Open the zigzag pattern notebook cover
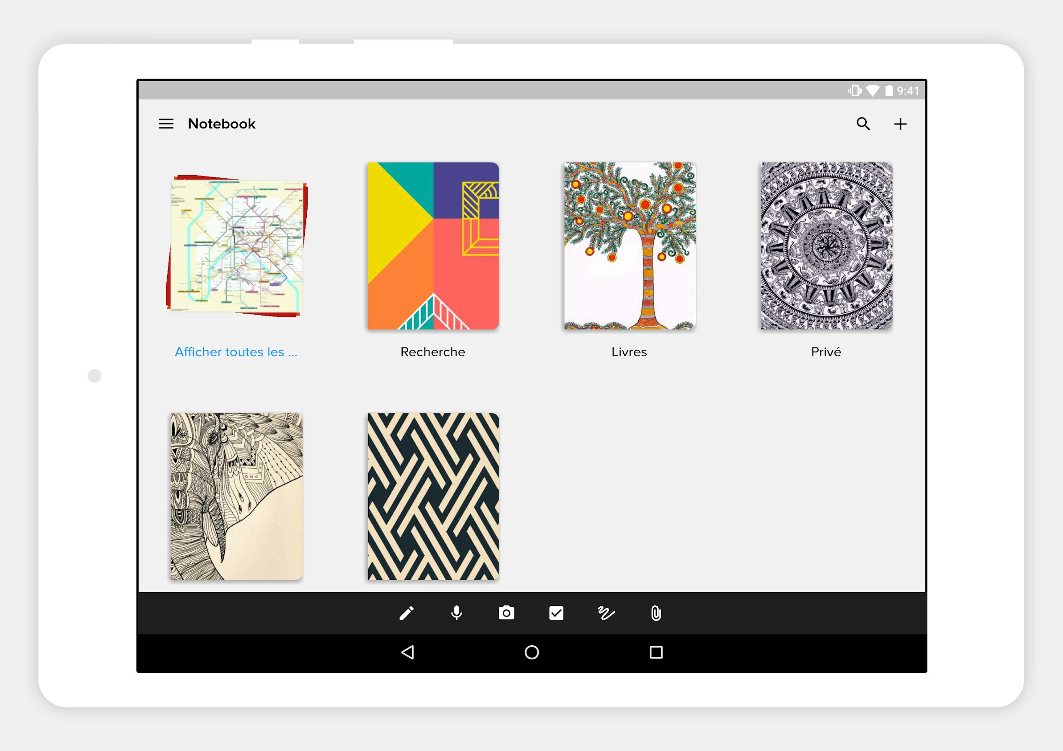 (433, 496)
